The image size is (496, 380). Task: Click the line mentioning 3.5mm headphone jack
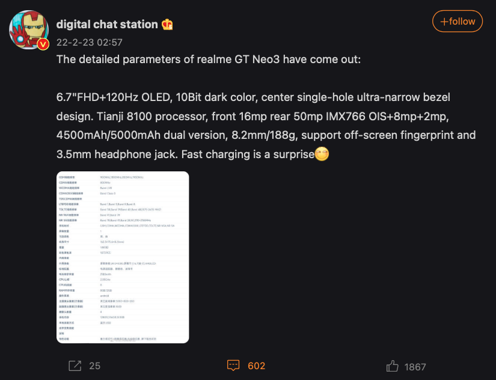[185, 154]
